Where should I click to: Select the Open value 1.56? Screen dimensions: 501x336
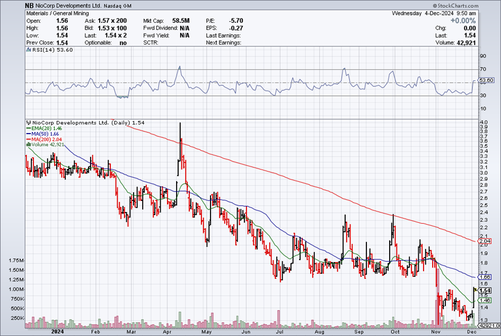pyautogui.click(x=62, y=21)
